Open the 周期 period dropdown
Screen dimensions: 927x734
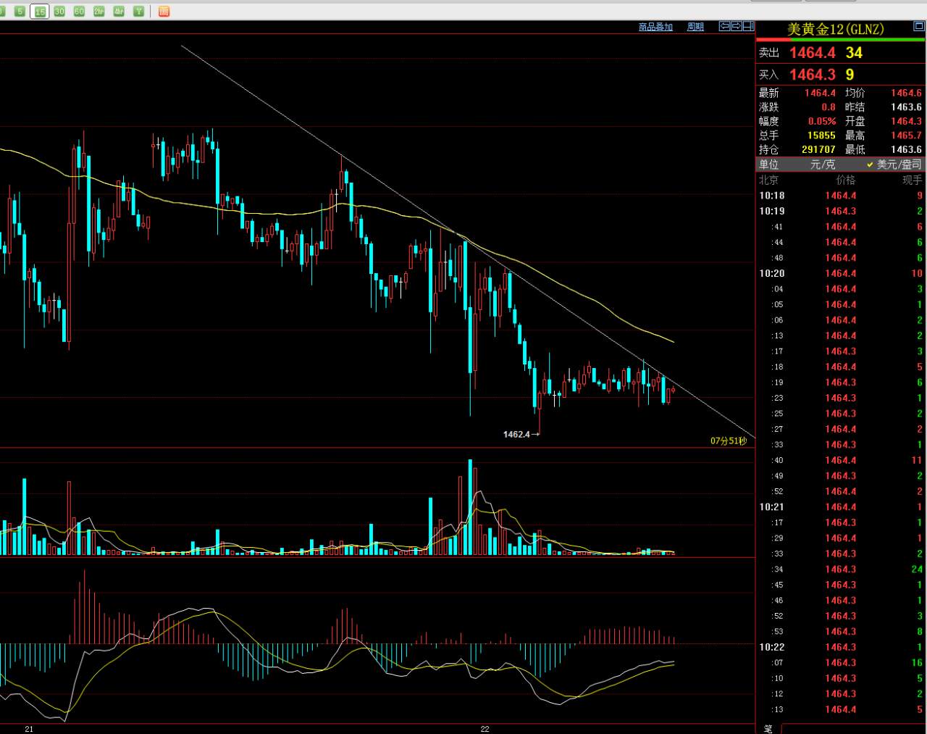pos(695,27)
